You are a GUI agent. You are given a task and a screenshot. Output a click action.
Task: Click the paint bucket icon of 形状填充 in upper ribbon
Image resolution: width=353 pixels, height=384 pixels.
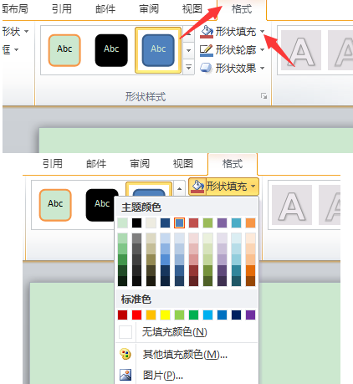coord(207,32)
